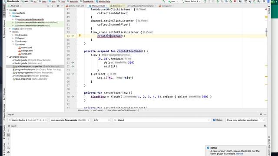The width and height of the screenshot is (278, 156).
Task: Open Show only selected application dropdown
Action: [245, 120]
